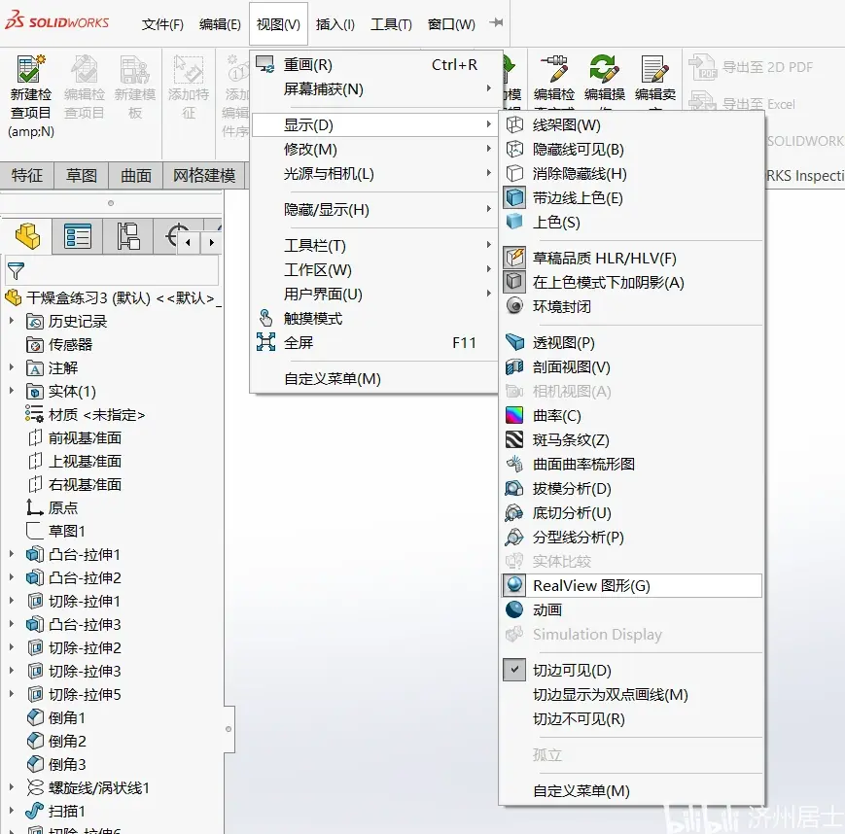Click 自定义菜单(M) in 视图 menu
Viewport: 845px width, 834px height.
[x=374, y=379]
